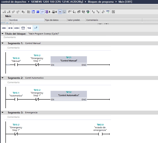Select the %I0.0 "Manual" contact
The height and width of the screenshot is (143, 158).
coord(16,65)
